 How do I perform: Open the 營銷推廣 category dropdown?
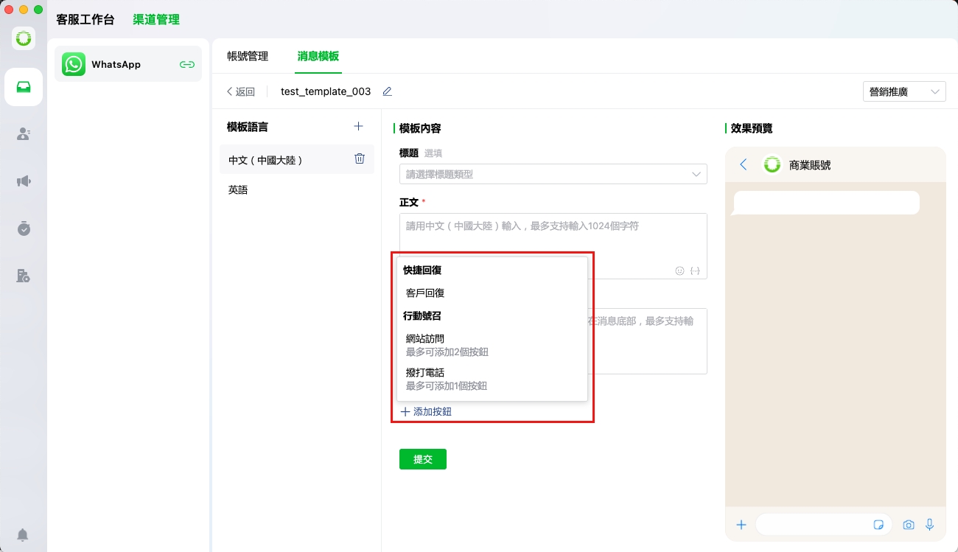point(903,91)
